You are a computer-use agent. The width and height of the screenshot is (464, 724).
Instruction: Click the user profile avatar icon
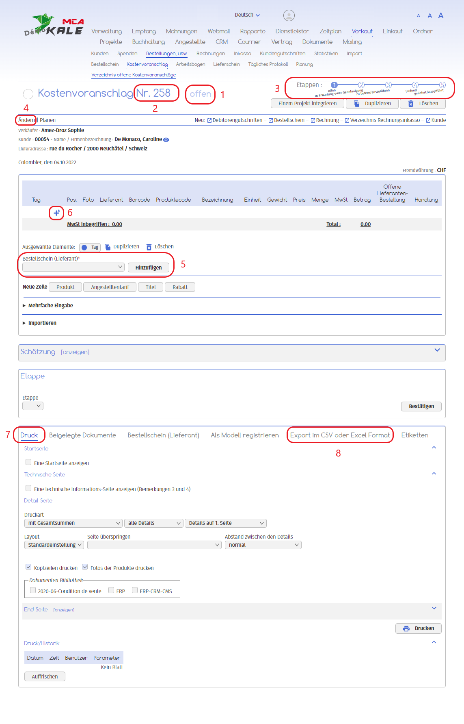point(289,15)
